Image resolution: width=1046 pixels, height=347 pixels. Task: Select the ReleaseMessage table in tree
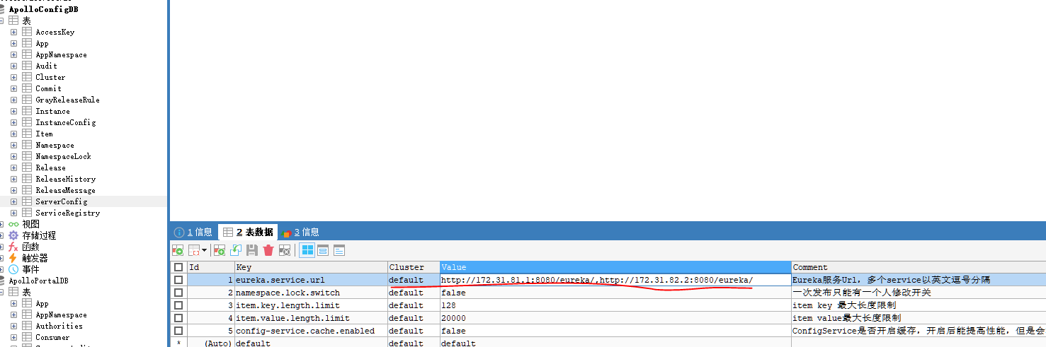65,190
